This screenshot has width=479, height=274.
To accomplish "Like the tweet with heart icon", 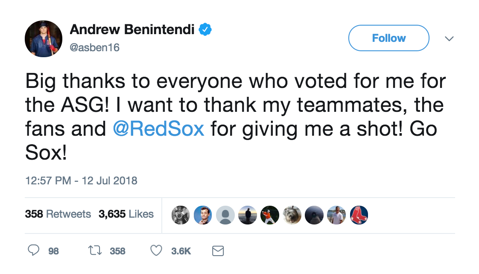I will 156,251.
